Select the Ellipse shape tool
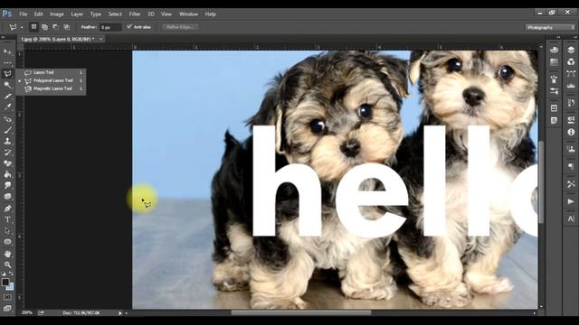This screenshot has width=579, height=325. [x=7, y=242]
